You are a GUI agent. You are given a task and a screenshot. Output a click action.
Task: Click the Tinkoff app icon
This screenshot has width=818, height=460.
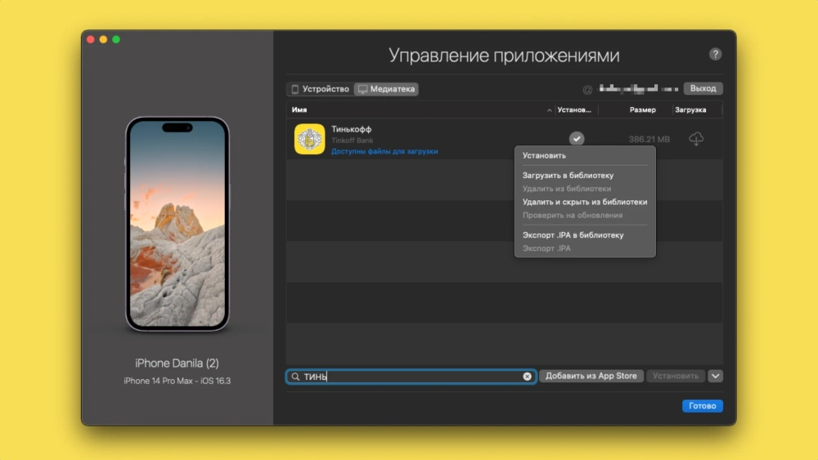(x=309, y=139)
